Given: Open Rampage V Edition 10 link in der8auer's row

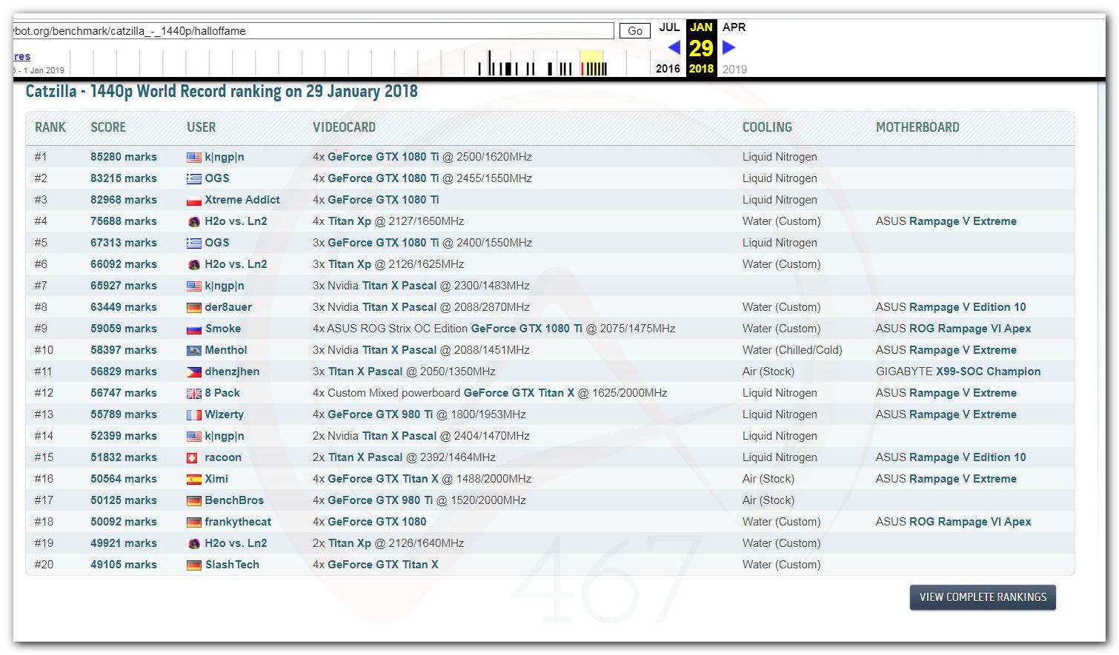Looking at the screenshot, I should [x=967, y=307].
